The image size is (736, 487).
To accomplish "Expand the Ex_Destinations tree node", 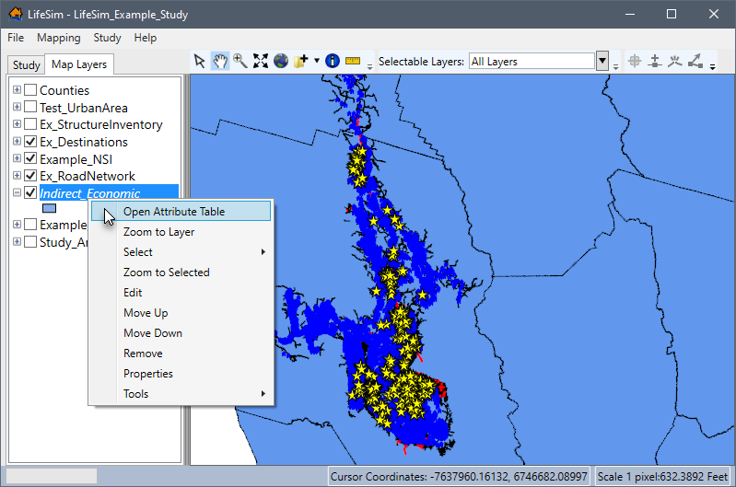I will point(17,141).
